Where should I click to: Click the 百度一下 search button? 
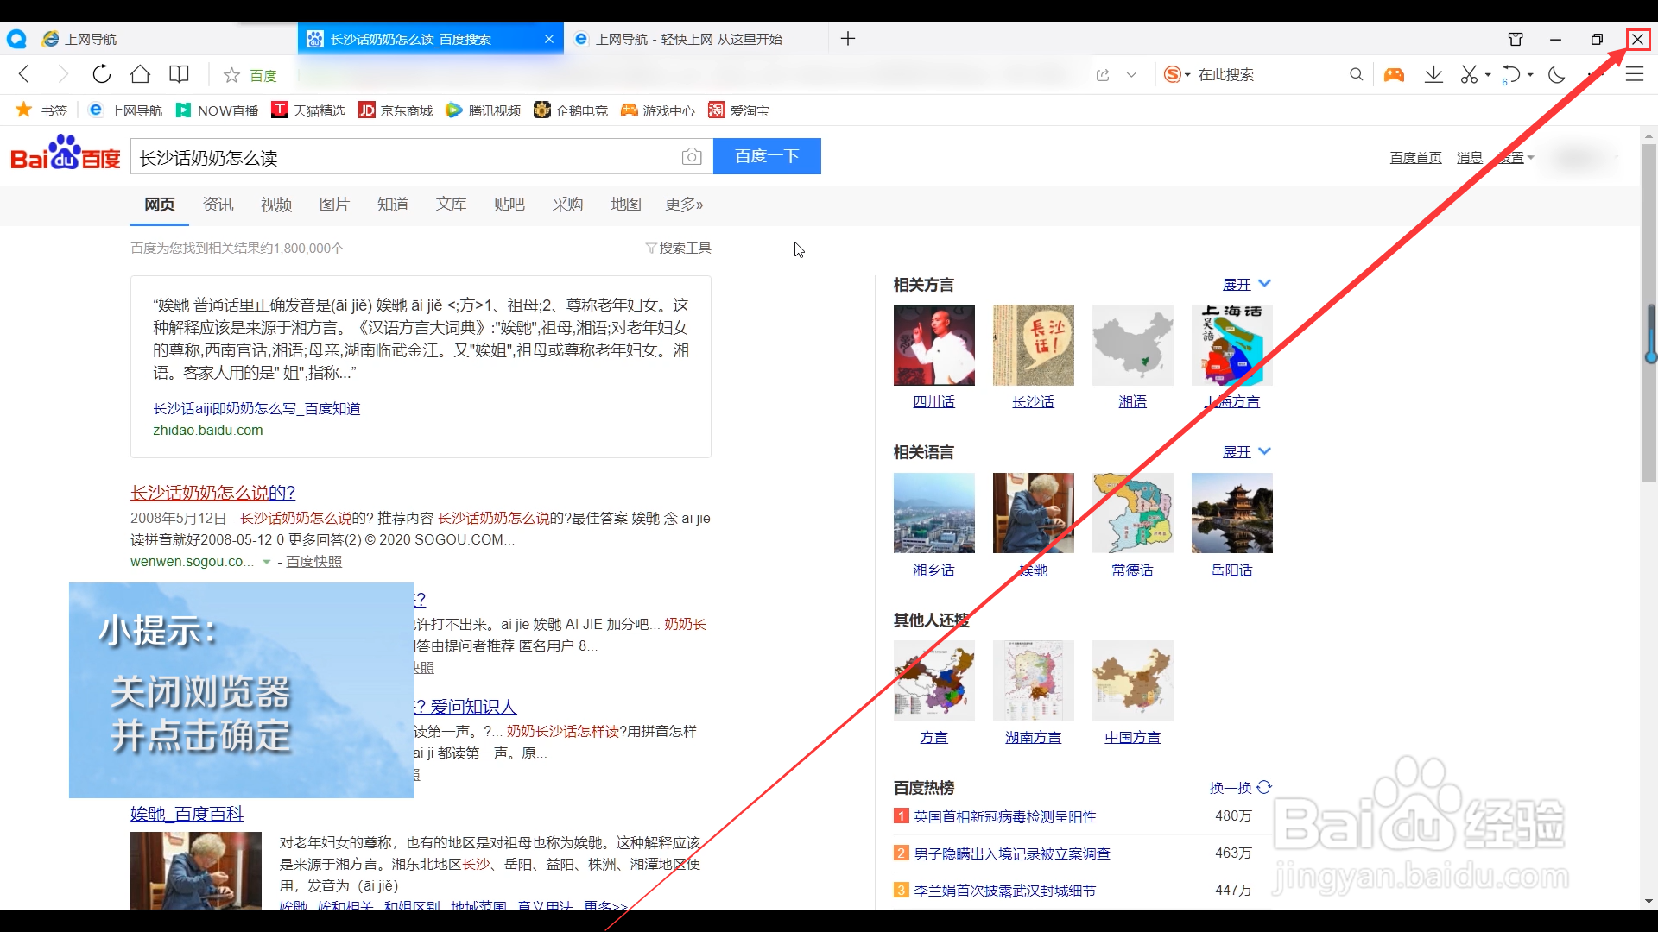[767, 156]
